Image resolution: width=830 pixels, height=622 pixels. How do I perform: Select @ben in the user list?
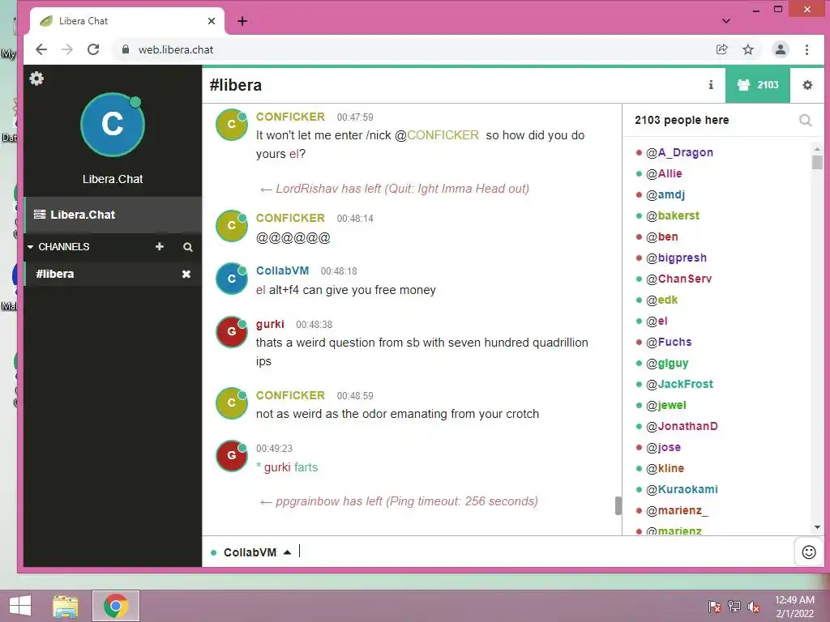[x=661, y=236]
